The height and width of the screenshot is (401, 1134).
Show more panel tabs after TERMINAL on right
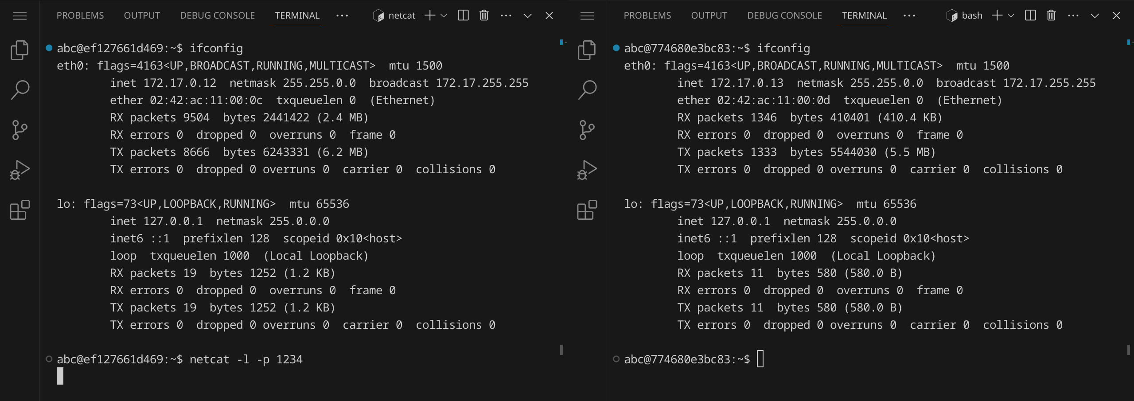pos(909,16)
